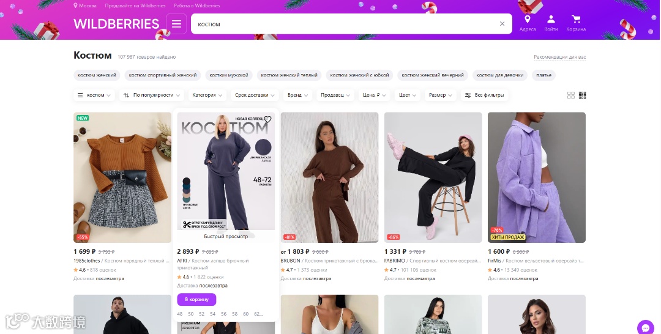Add the AFRI suit to favorites heart
The image size is (661, 334).
(x=267, y=120)
